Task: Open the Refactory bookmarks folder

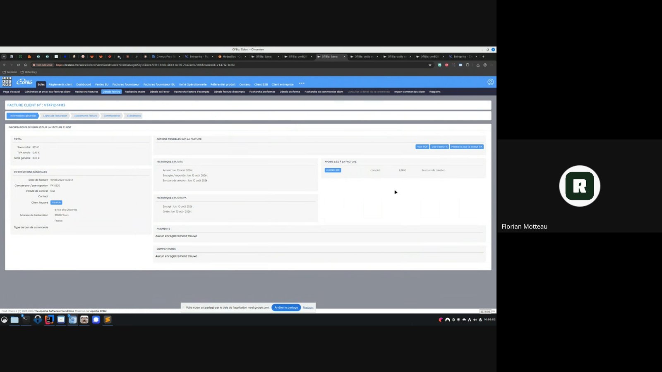Action: pos(29,72)
